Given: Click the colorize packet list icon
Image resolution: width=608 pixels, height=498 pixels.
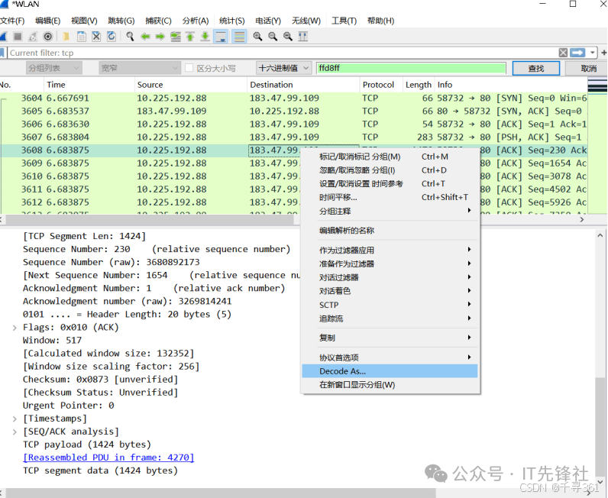Looking at the screenshot, I should 239,37.
